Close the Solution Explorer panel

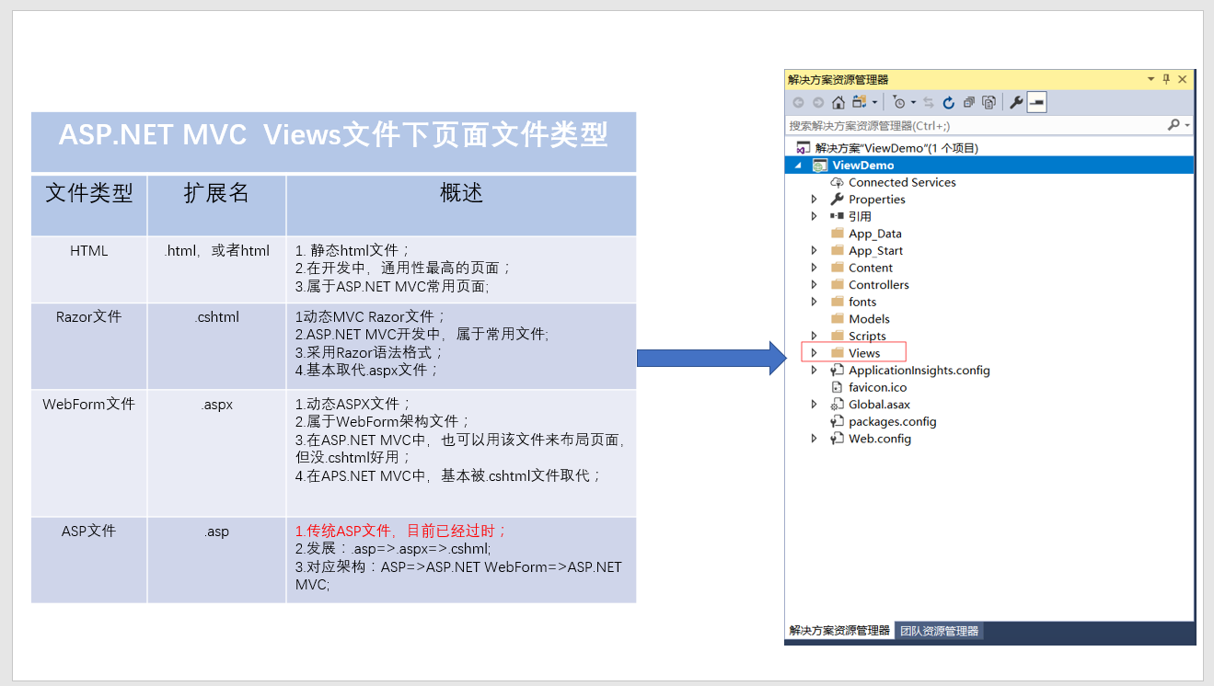[x=1183, y=79]
